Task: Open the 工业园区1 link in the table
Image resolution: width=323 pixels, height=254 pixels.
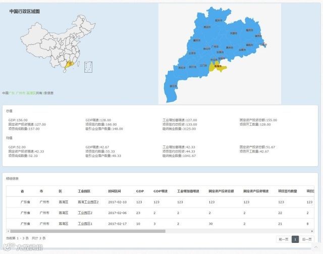Action: (85, 224)
